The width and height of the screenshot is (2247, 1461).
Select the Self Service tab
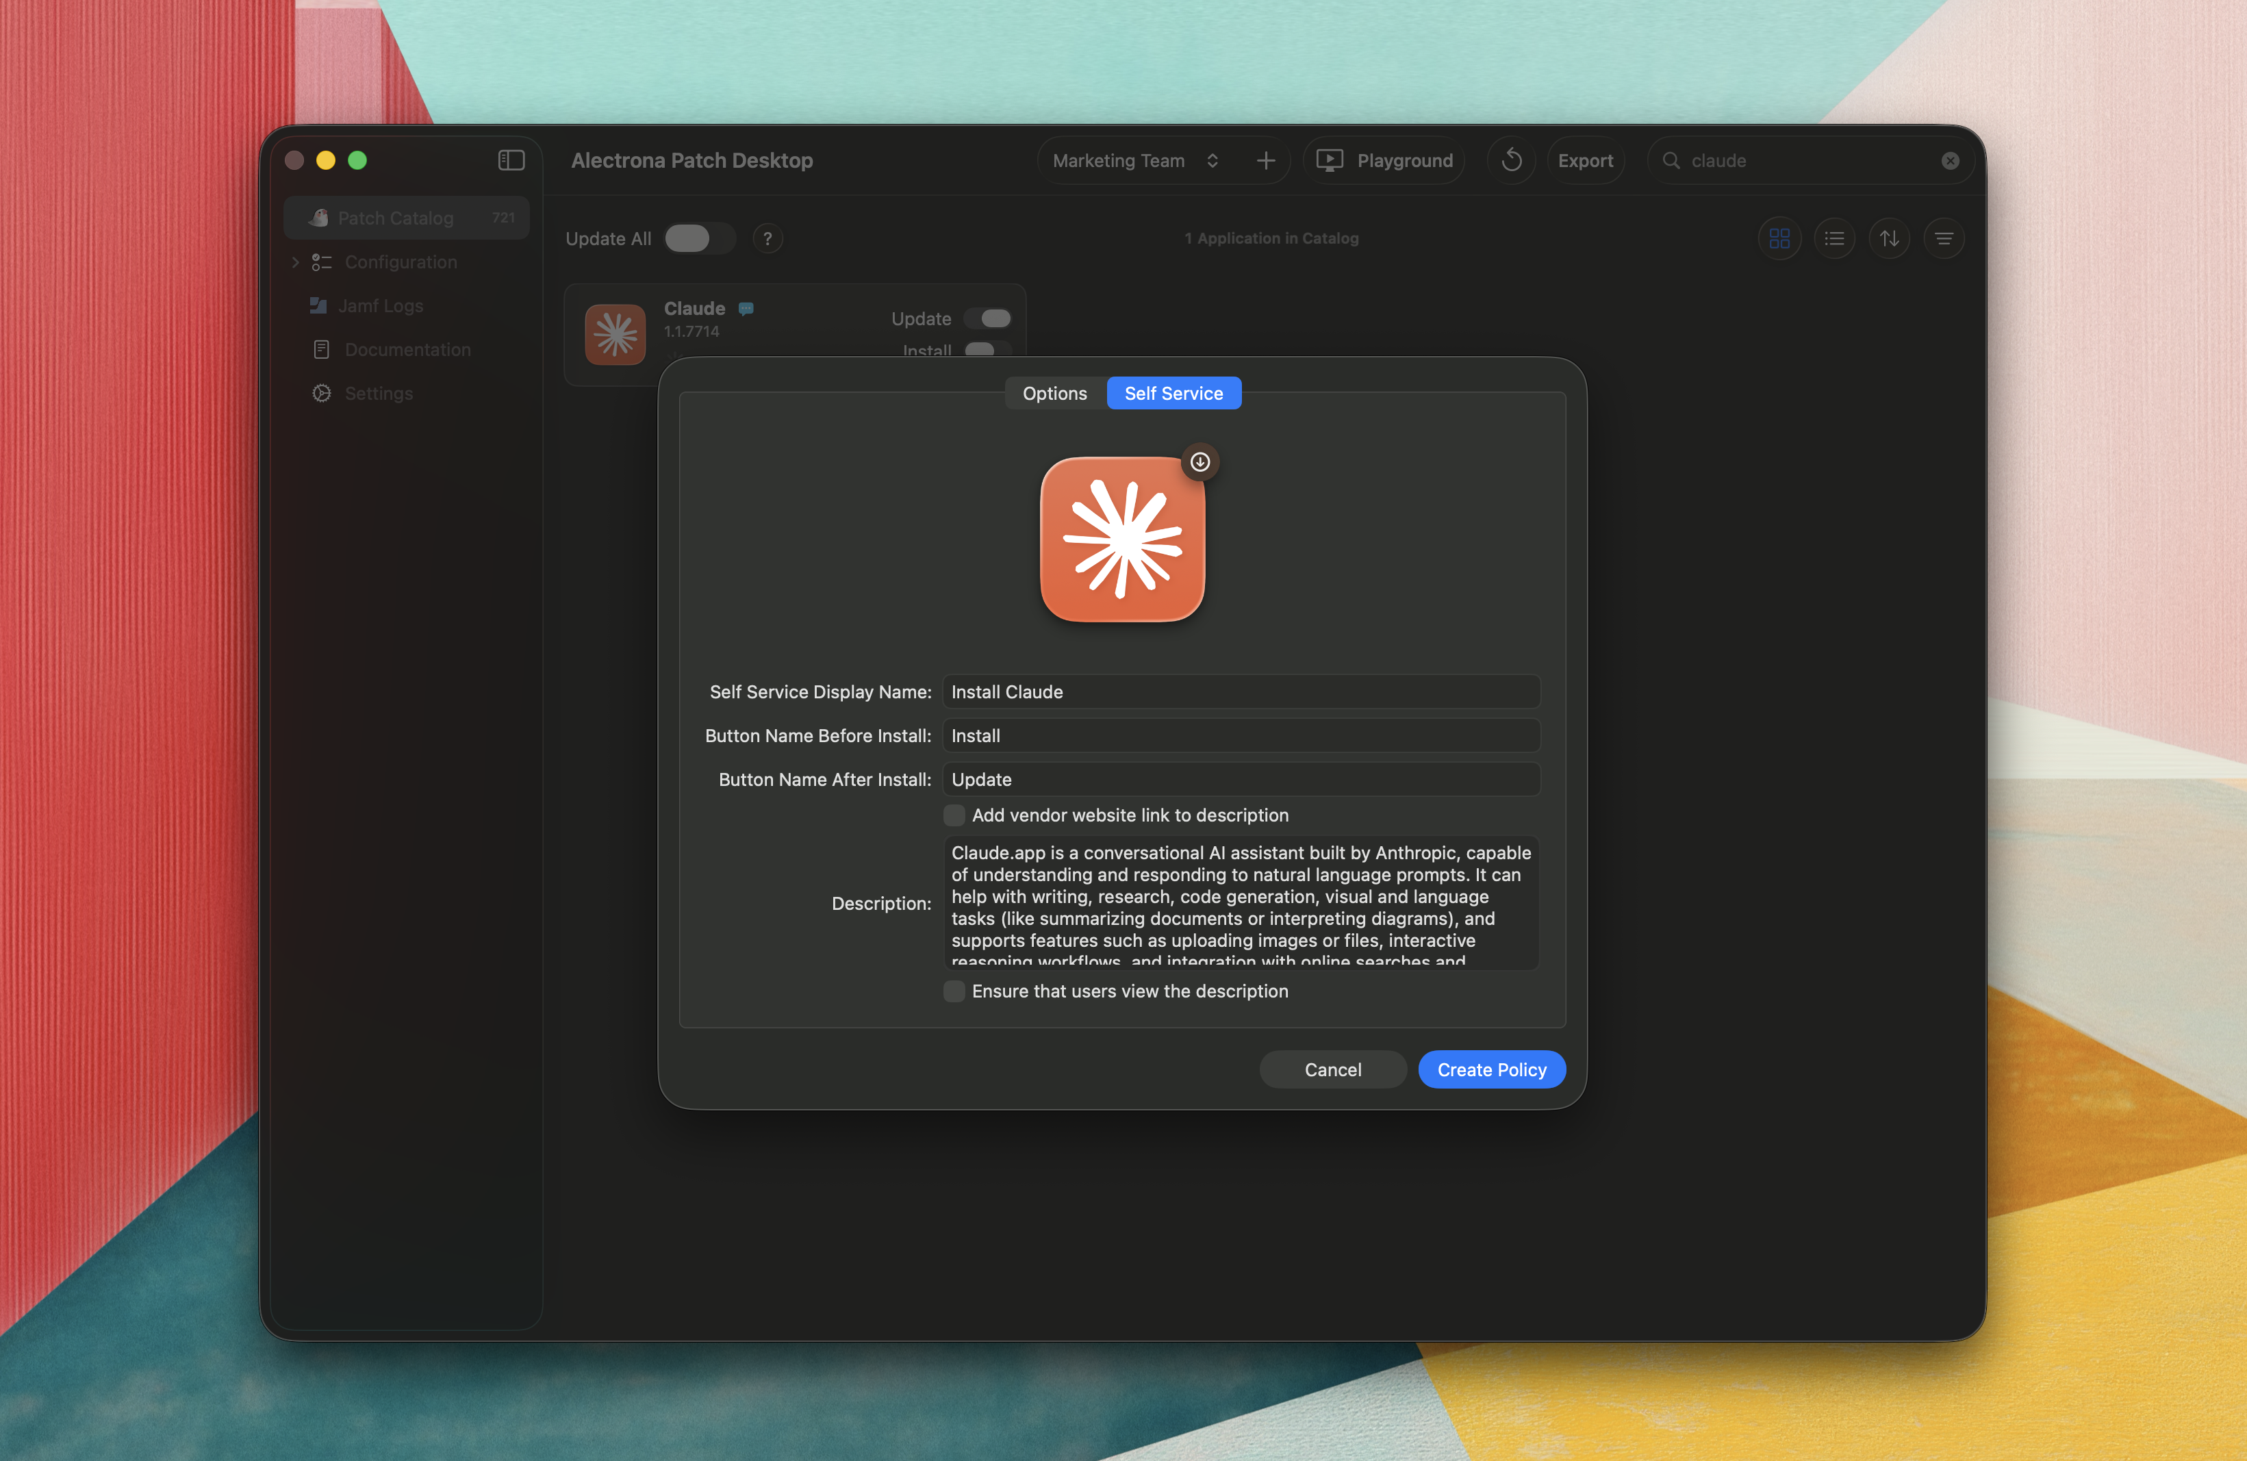(x=1173, y=392)
